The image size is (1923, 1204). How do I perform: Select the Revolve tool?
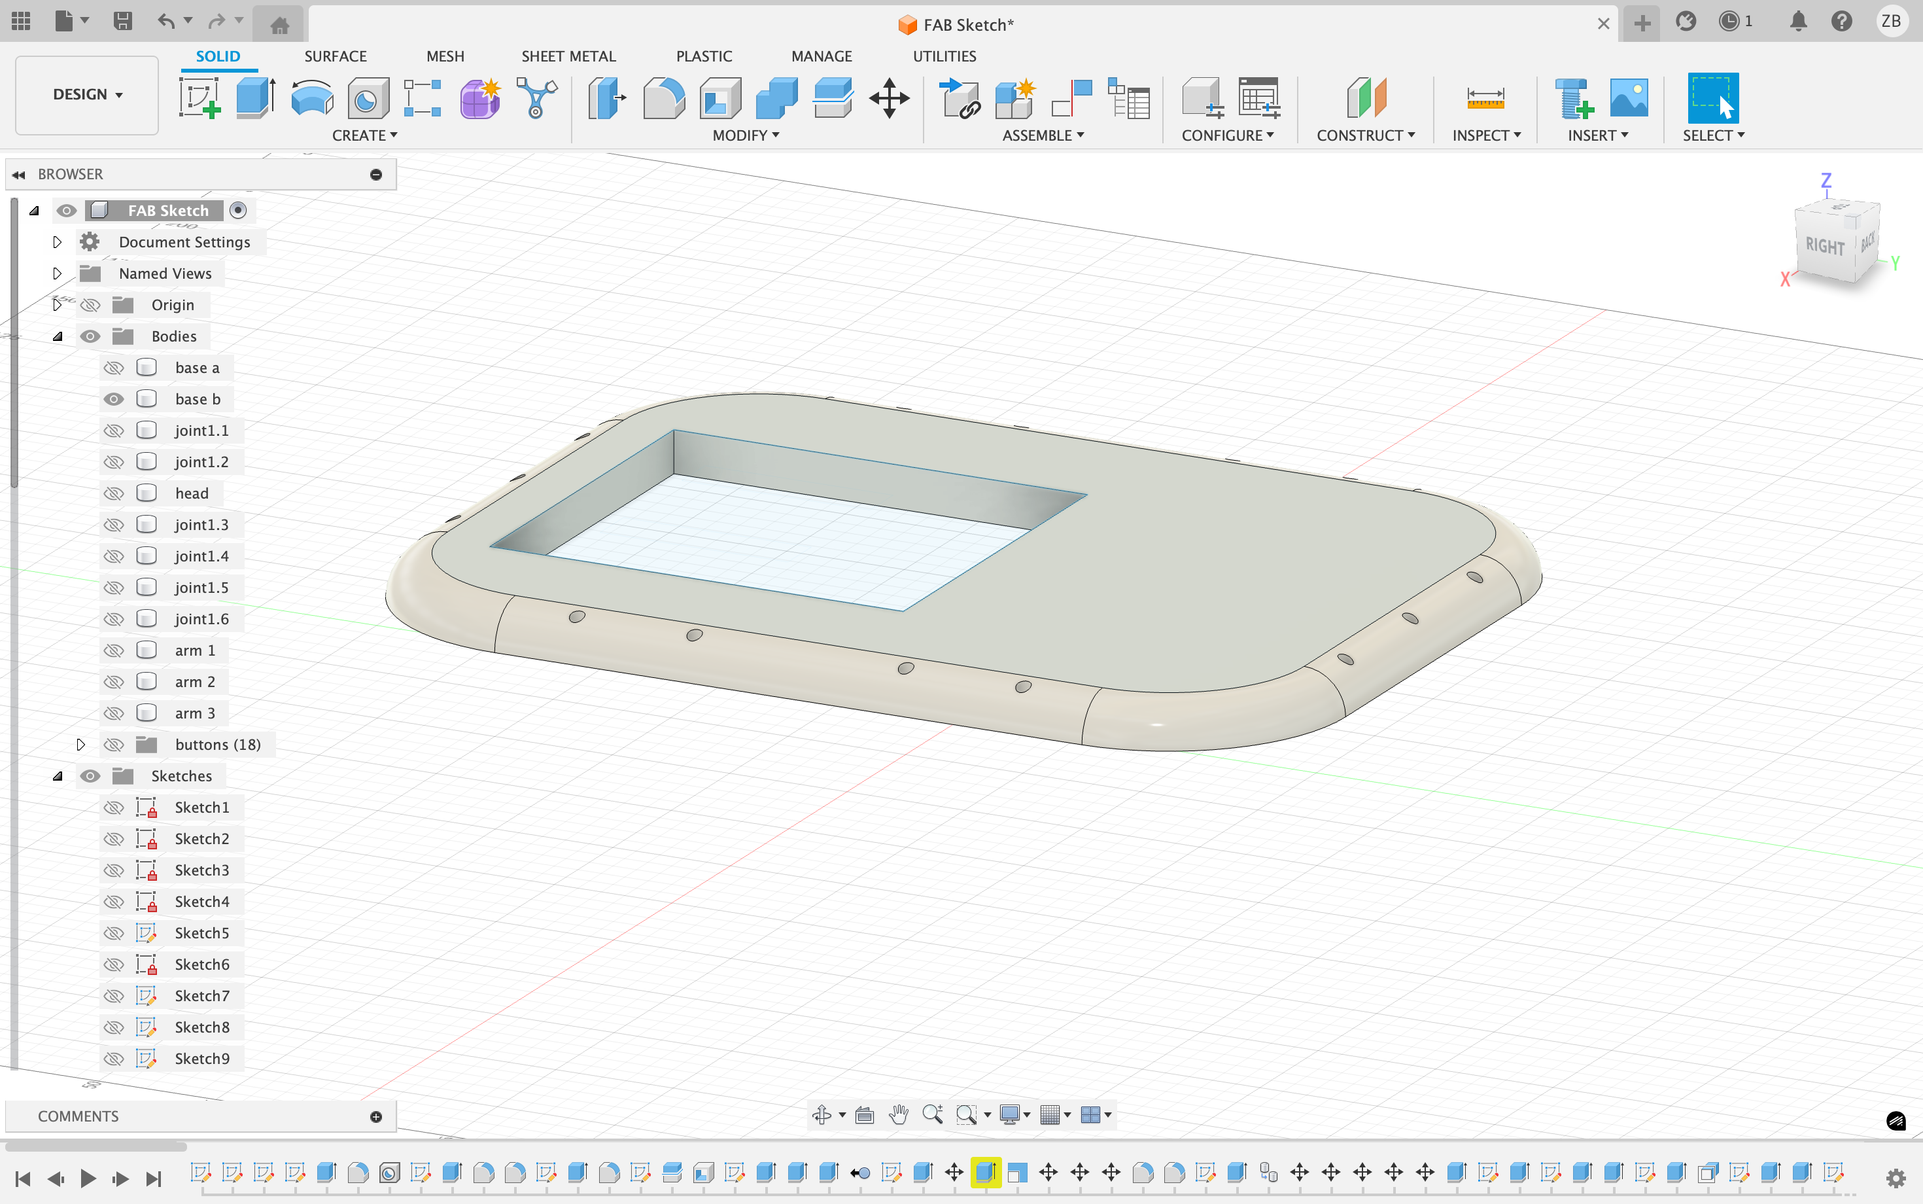311,99
